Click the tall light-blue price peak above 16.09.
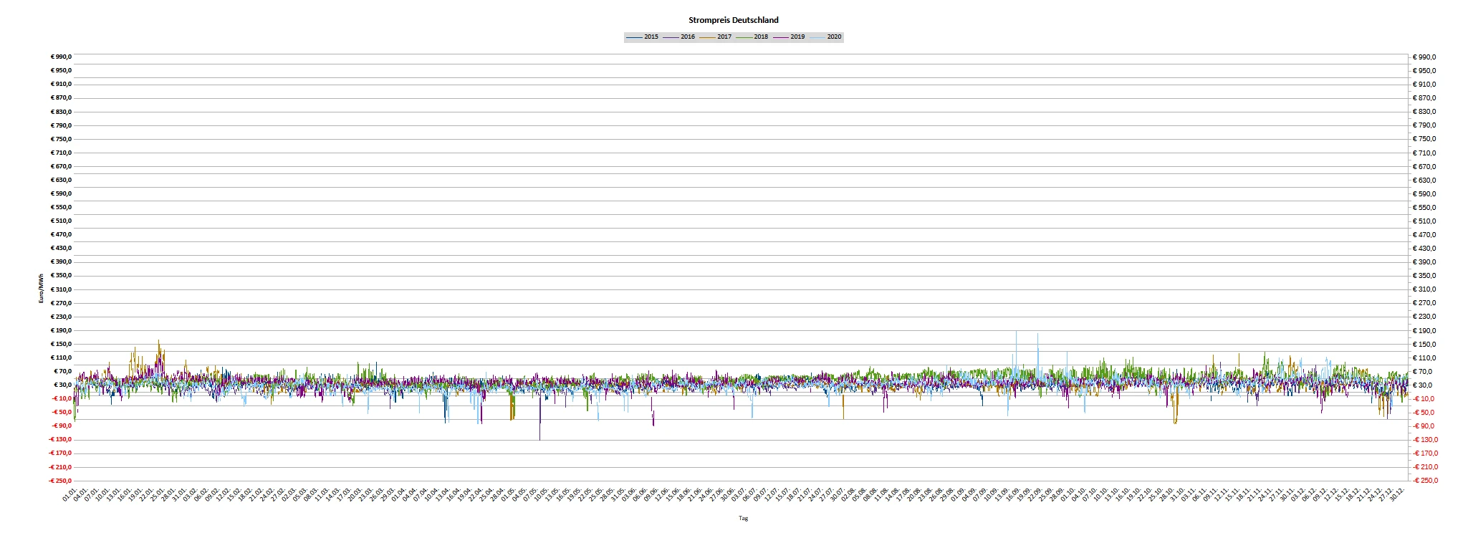This screenshot has height=533, width=1468. coord(1016,334)
